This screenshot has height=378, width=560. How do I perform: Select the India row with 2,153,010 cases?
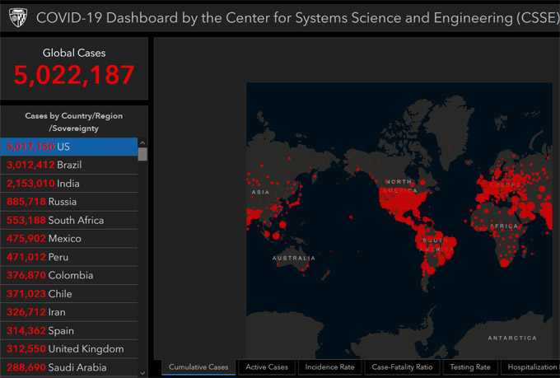point(69,184)
